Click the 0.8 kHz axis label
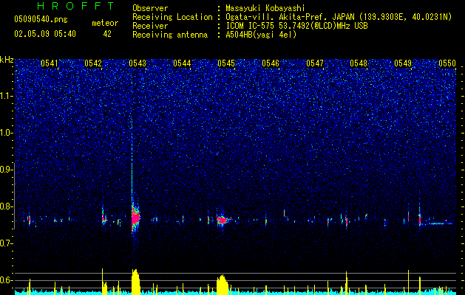Image resolution: width=465 pixels, height=295 pixels. tap(6, 206)
